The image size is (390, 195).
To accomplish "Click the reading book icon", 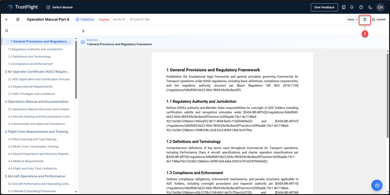I will 83,42.
